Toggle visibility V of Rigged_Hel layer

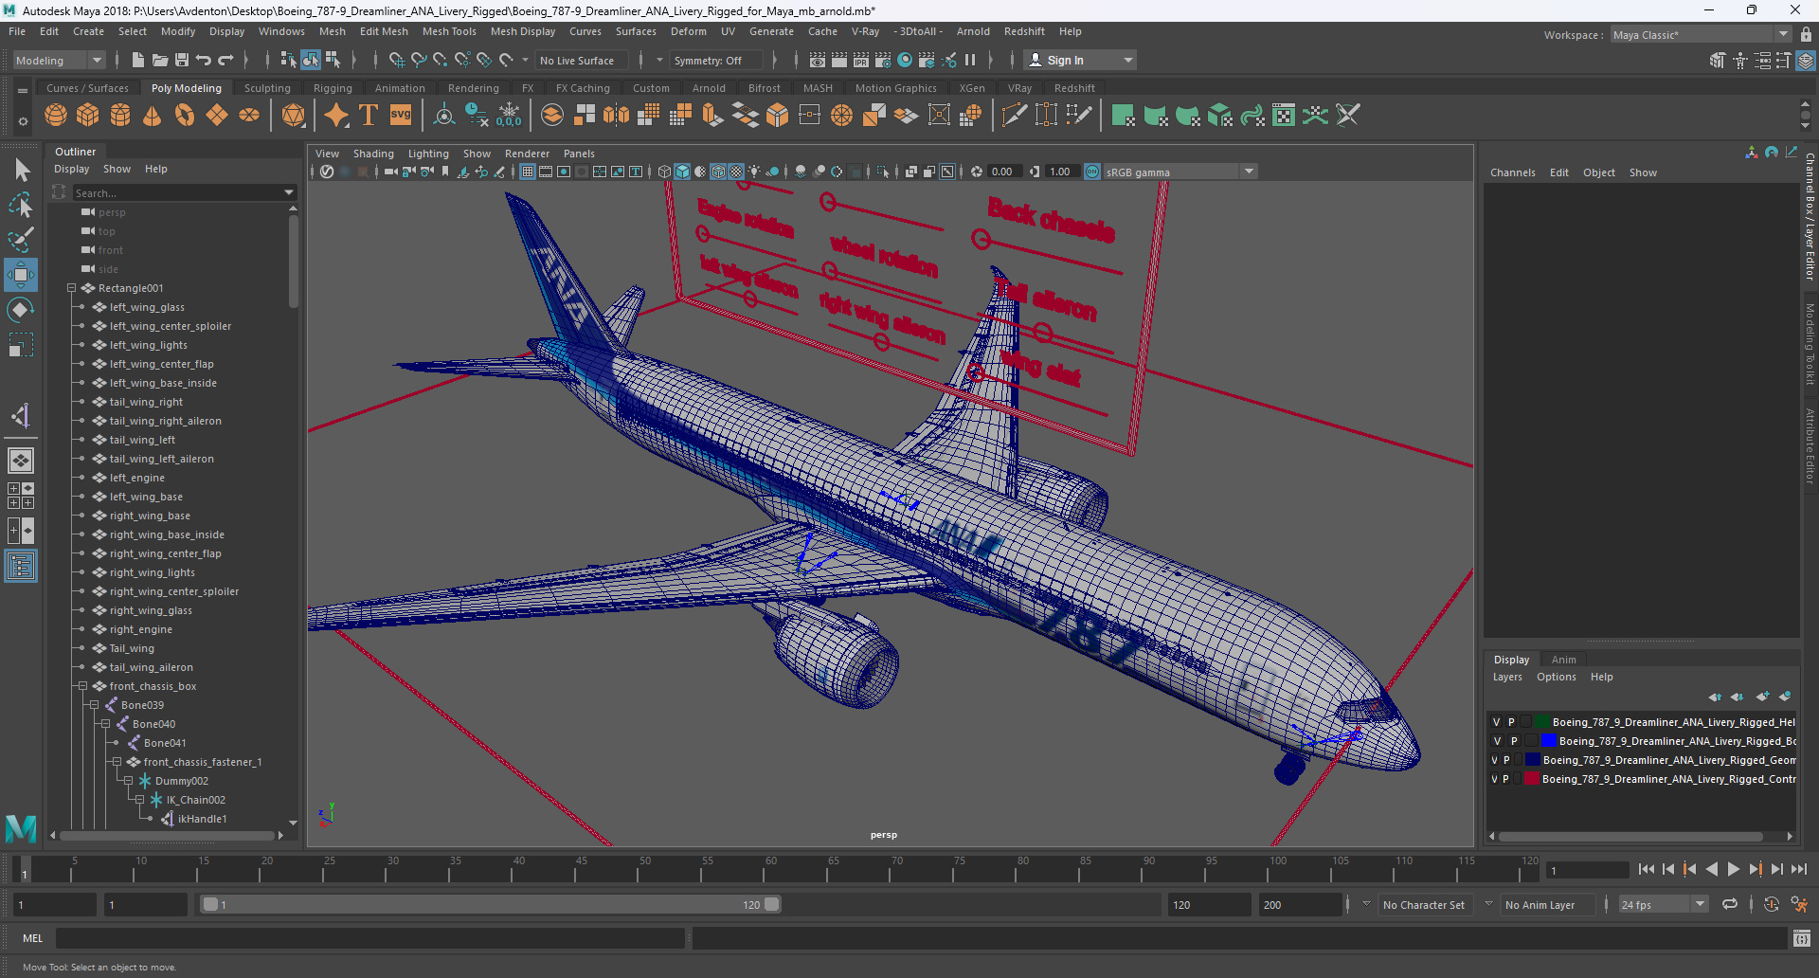[1496, 722]
